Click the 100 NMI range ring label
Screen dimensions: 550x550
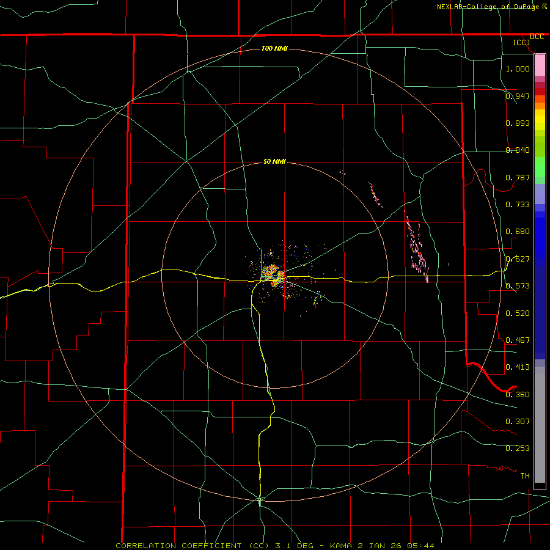(274, 48)
